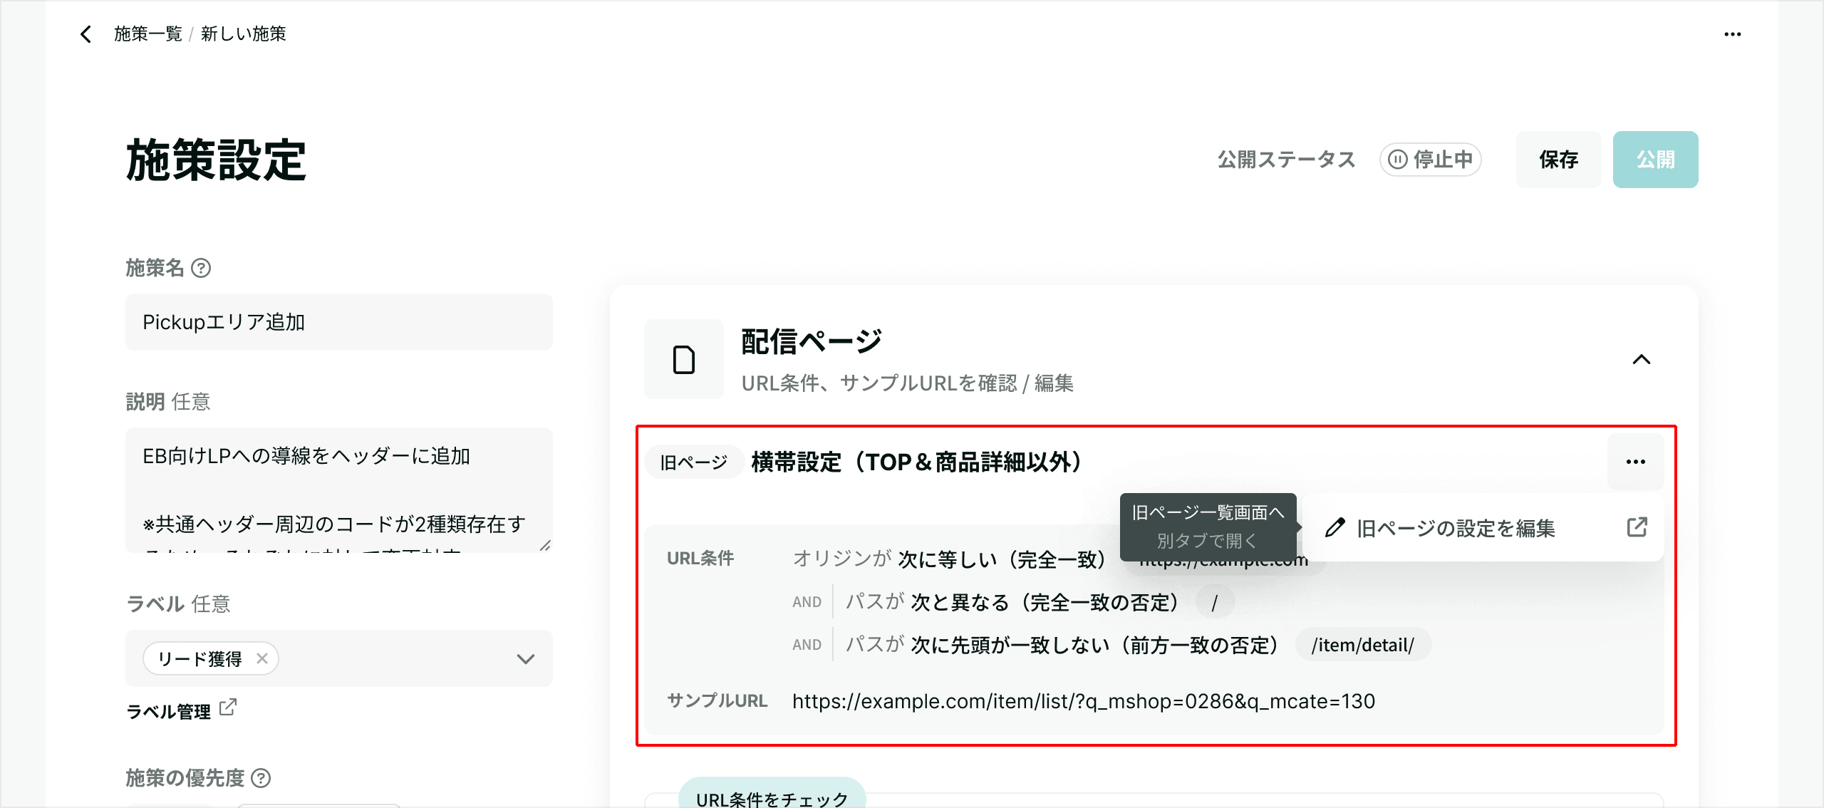
Task: Click the 停止中 status badge
Action: click(x=1430, y=160)
